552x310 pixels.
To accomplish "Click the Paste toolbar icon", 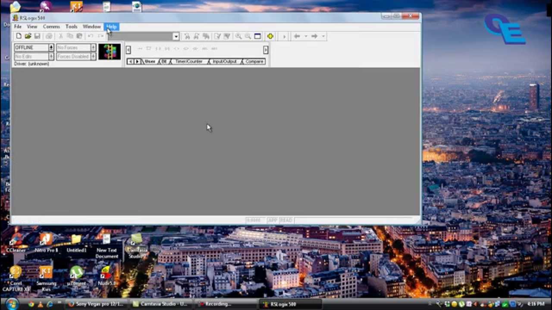I will pyautogui.click(x=79, y=36).
